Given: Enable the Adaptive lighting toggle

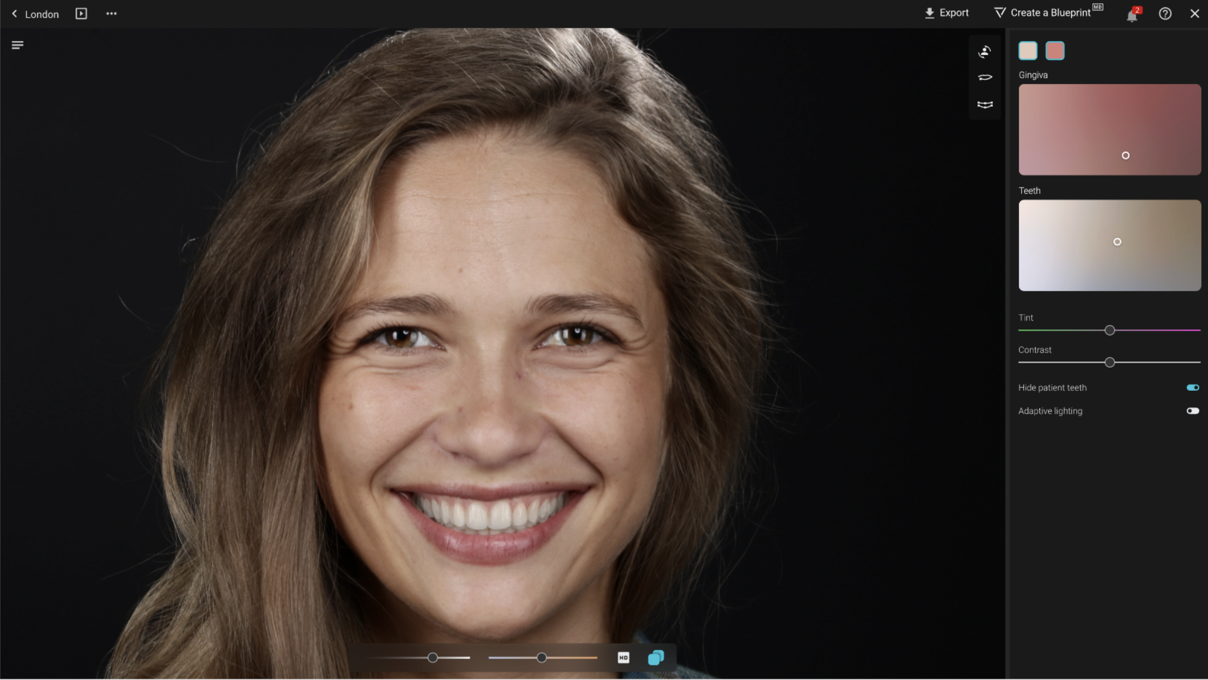Looking at the screenshot, I should coord(1192,411).
